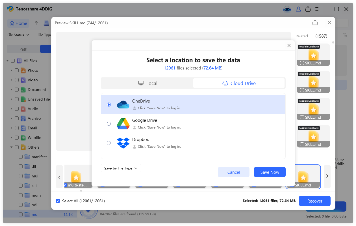Toggle the odl folder checkbox
356x226 pixels.
(x=21, y=205)
